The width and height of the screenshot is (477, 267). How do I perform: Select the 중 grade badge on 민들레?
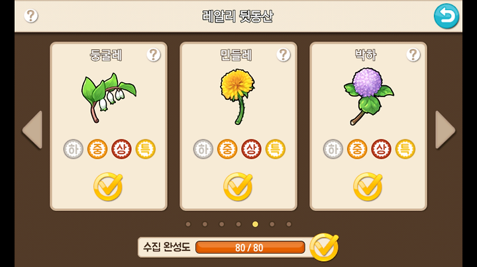227,149
